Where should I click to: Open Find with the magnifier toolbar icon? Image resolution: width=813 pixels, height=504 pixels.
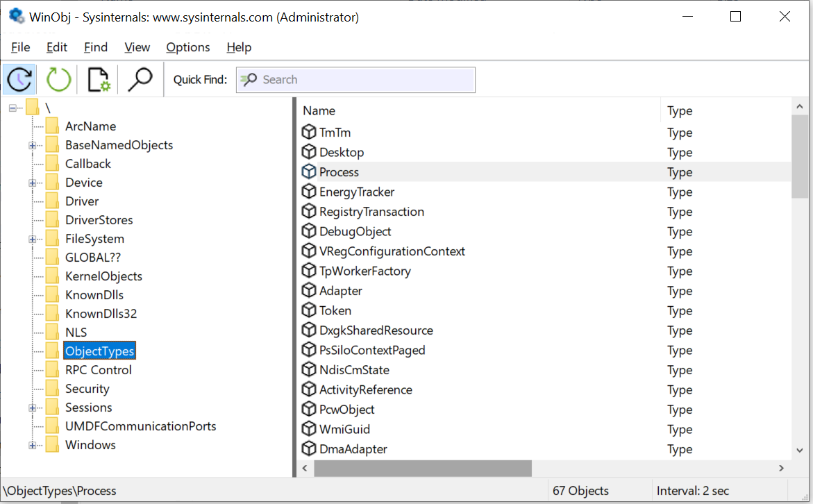tap(140, 78)
